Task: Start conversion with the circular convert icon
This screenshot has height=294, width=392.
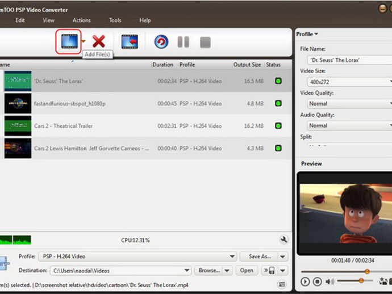Action: click(x=161, y=41)
